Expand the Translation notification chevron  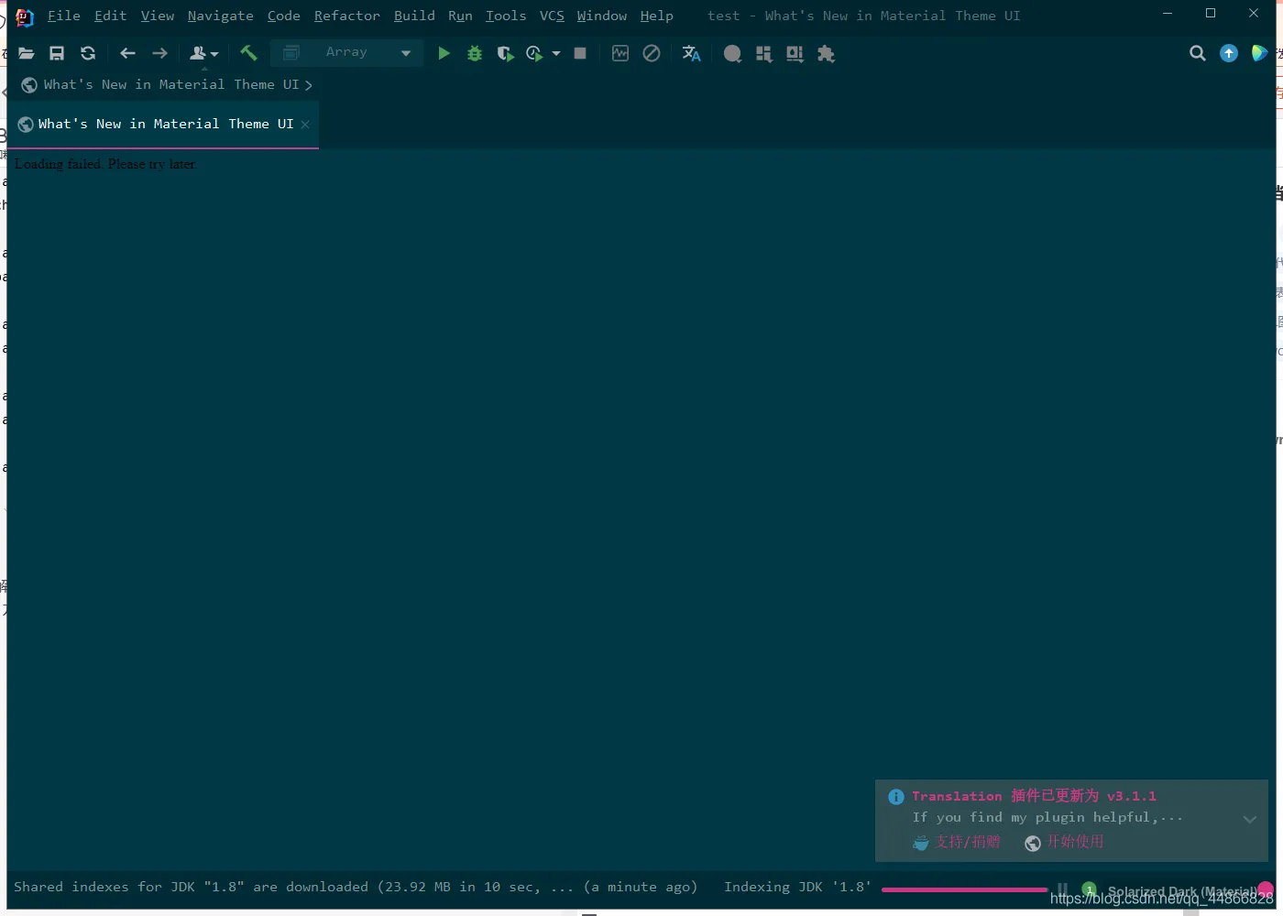coord(1249,819)
